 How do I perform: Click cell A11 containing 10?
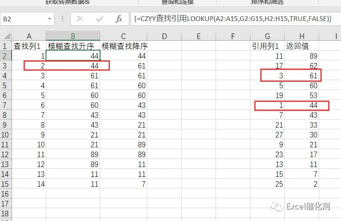29,144
